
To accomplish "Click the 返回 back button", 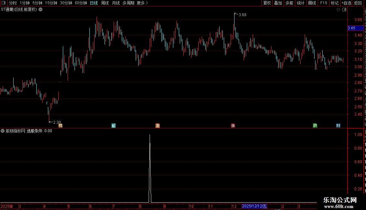I will click(358, 3).
